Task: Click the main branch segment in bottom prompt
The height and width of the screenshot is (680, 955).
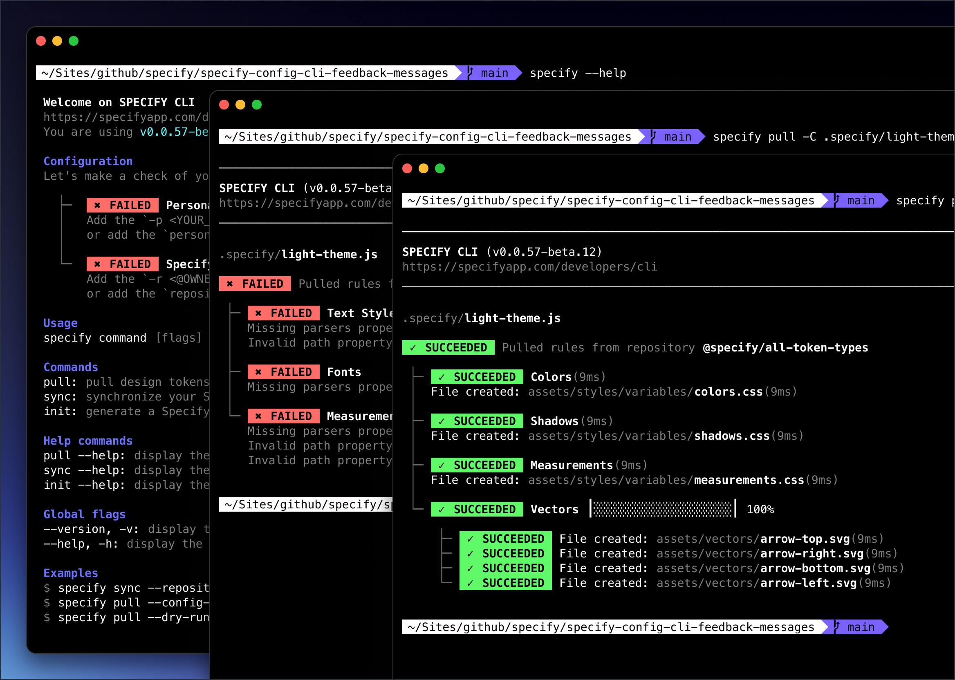Action: 860,627
